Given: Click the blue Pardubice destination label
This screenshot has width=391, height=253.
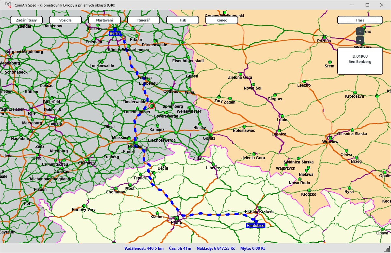Looking at the screenshot, I should pyautogui.click(x=255, y=226).
